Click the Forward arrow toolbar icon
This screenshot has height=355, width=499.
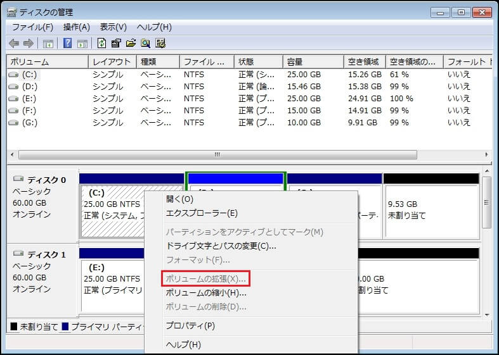[x=29, y=43]
